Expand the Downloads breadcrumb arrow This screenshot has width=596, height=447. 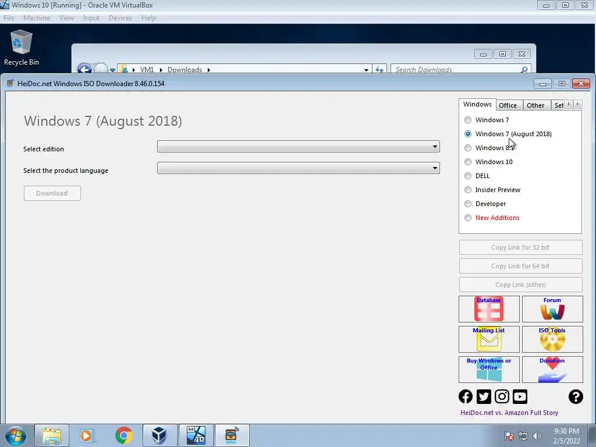point(209,70)
